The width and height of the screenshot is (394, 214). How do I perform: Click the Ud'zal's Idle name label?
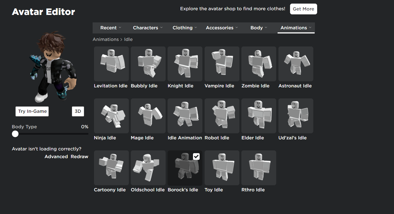pyautogui.click(x=293, y=138)
